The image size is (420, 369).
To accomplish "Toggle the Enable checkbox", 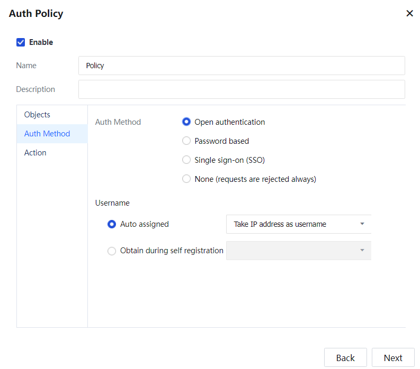I will tap(21, 42).
